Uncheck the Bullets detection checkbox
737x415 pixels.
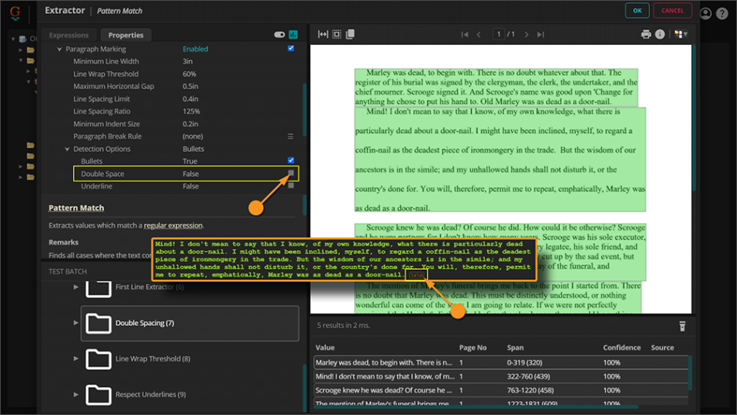(x=291, y=161)
